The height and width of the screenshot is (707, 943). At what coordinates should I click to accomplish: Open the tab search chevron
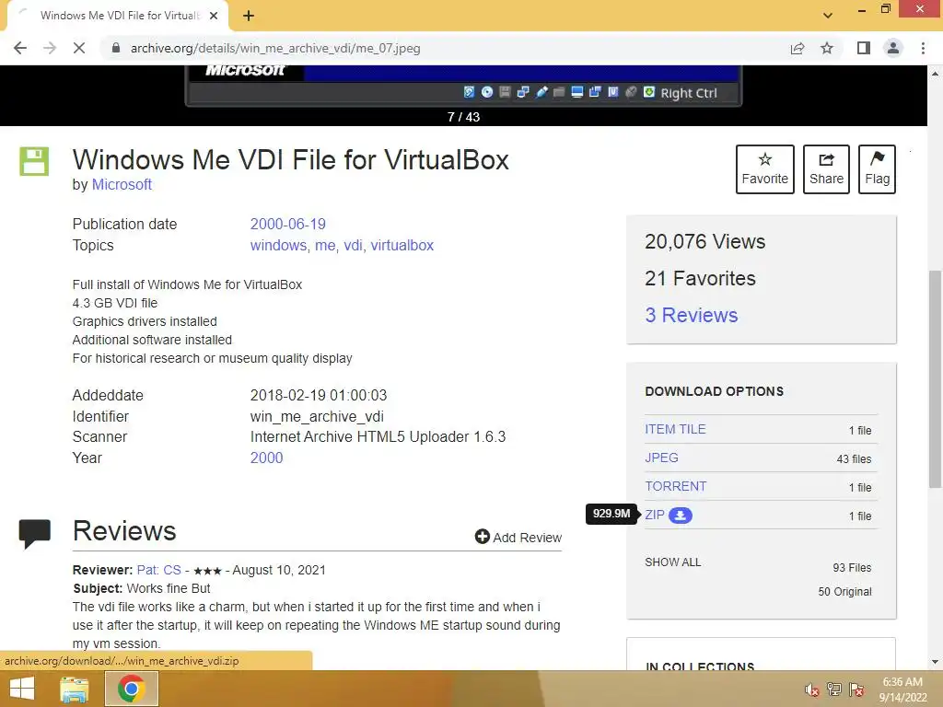828,16
